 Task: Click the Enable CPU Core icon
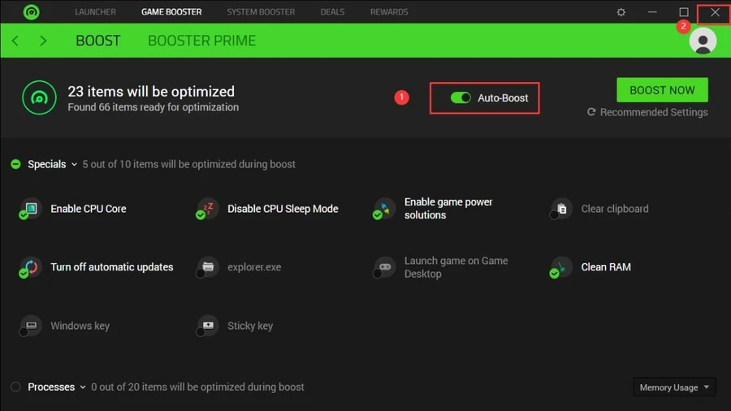point(30,209)
